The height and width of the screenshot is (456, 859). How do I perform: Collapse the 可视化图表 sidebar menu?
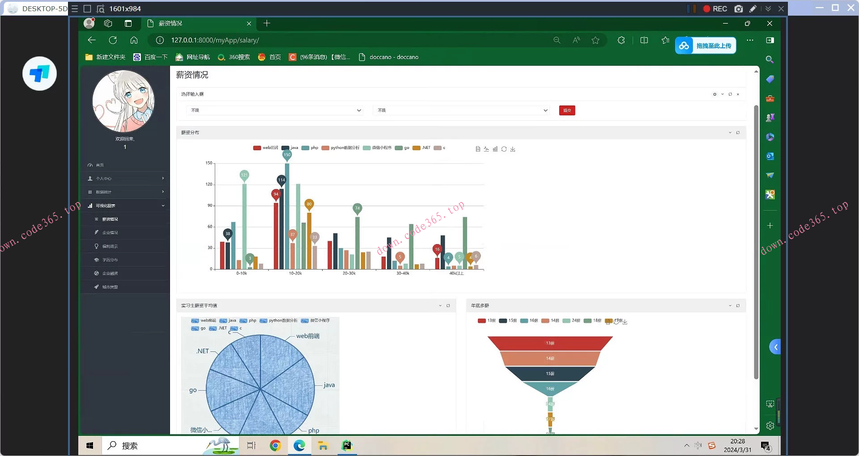point(125,206)
